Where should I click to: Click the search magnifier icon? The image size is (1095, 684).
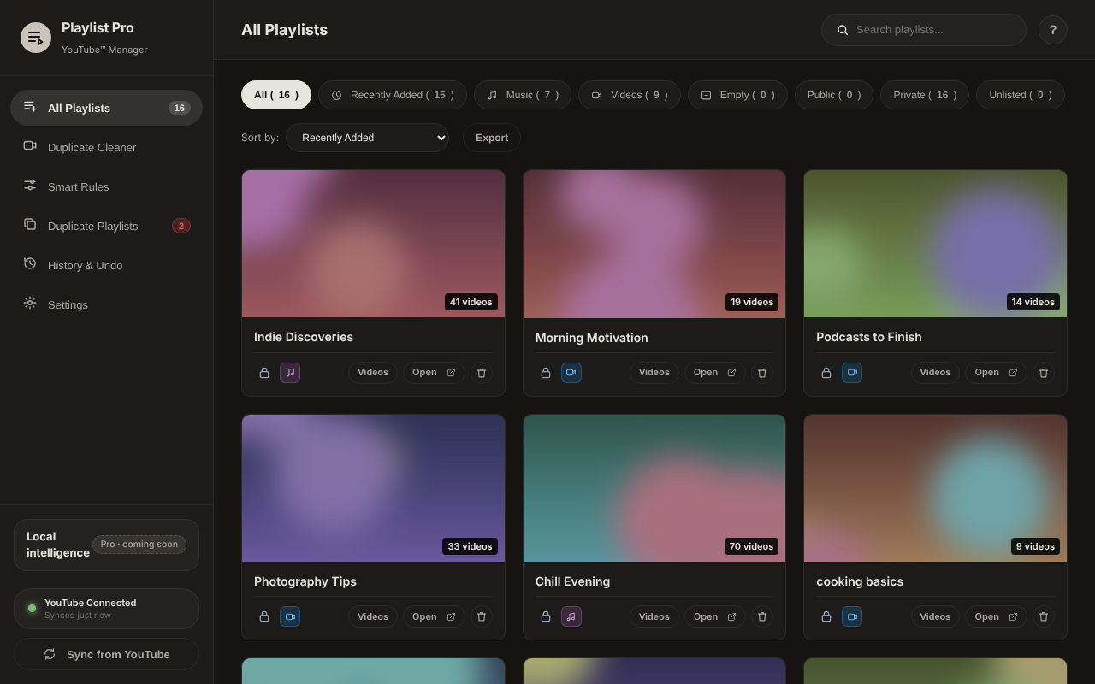(x=843, y=30)
